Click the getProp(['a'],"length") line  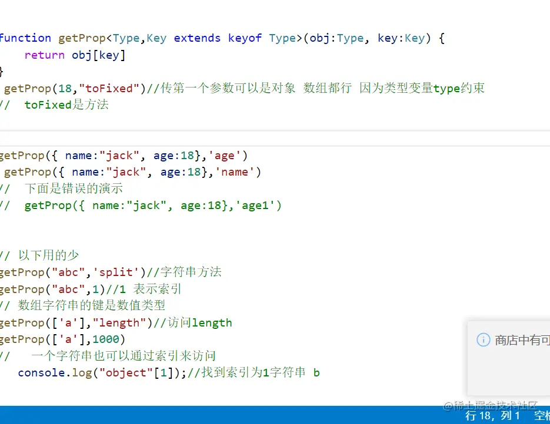coord(116,322)
